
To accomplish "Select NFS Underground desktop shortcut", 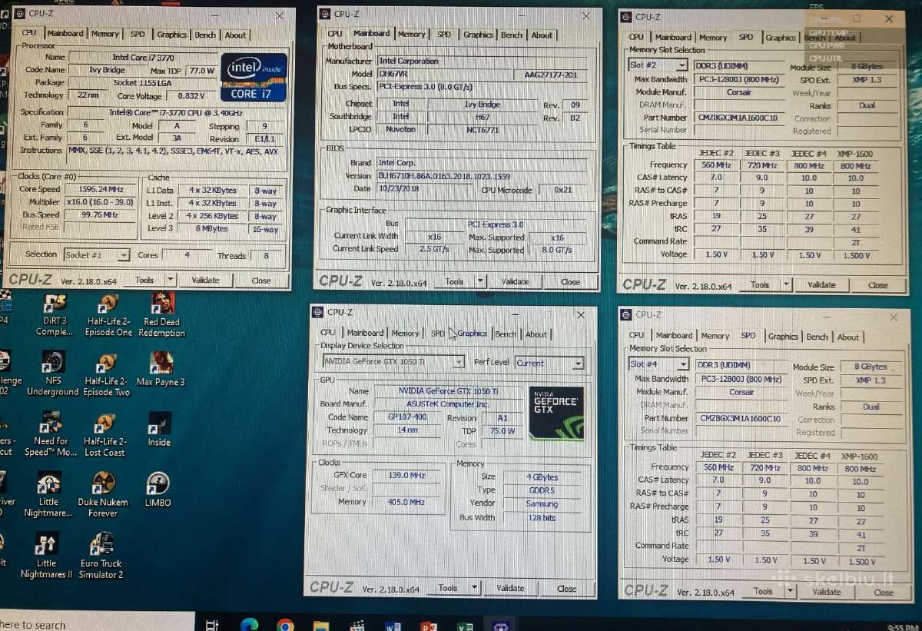I will pyautogui.click(x=53, y=374).
